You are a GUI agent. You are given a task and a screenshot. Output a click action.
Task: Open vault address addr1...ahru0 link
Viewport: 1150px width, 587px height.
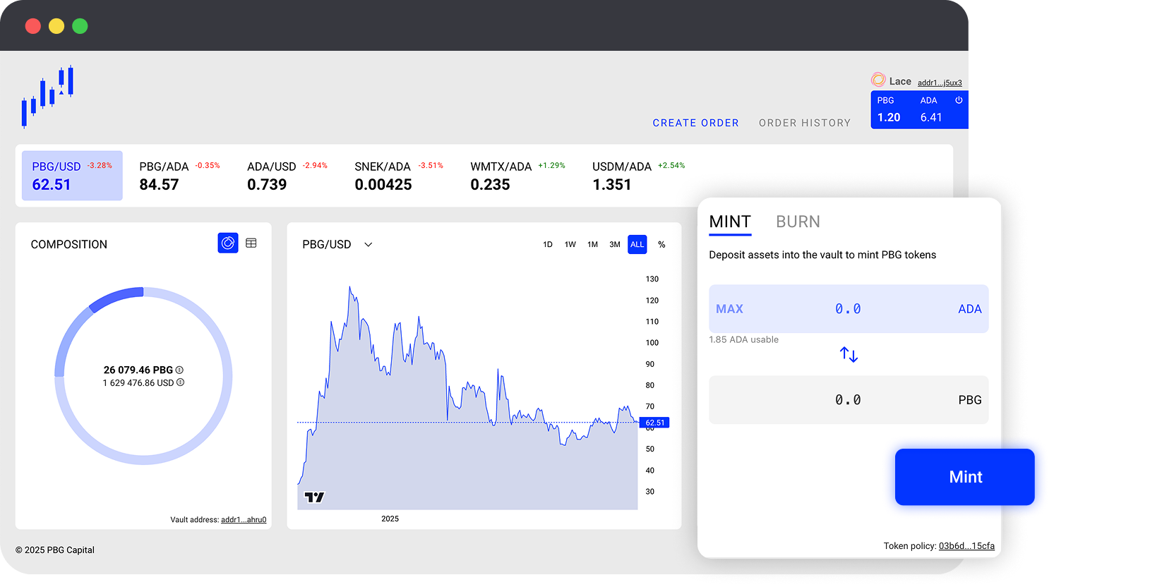coord(244,520)
